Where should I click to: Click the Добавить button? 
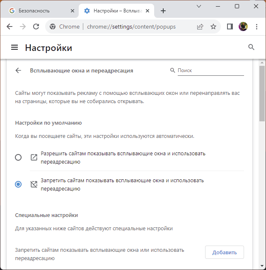pos(225,252)
